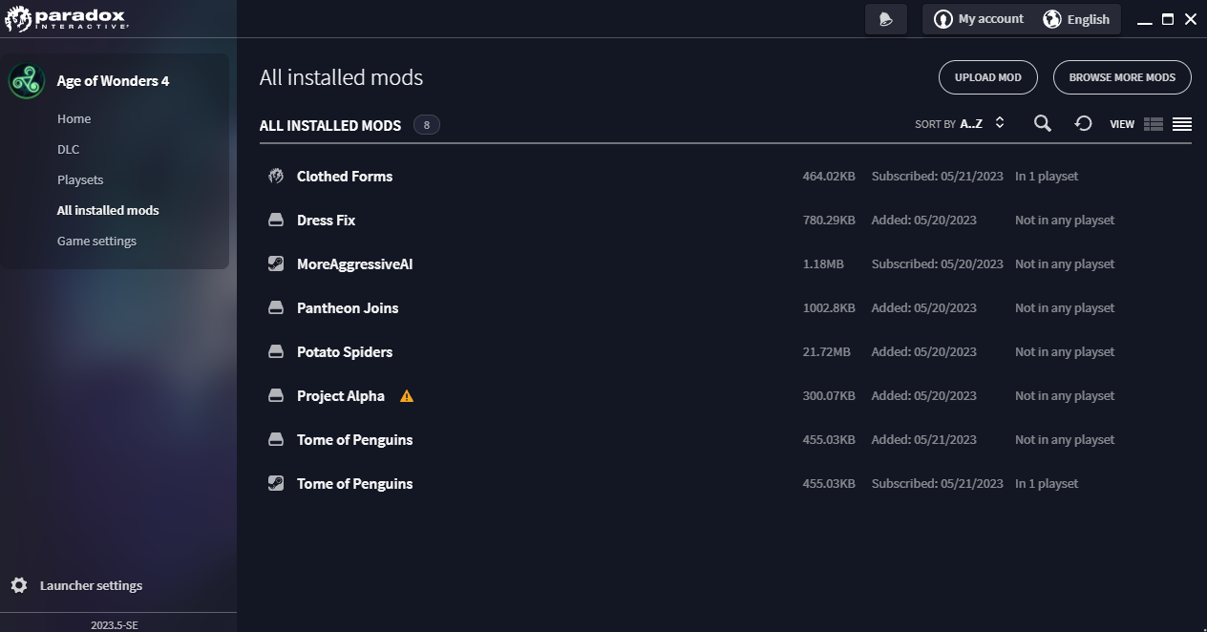Switch to compact list view icon
The width and height of the screenshot is (1207, 632).
pyautogui.click(x=1182, y=124)
